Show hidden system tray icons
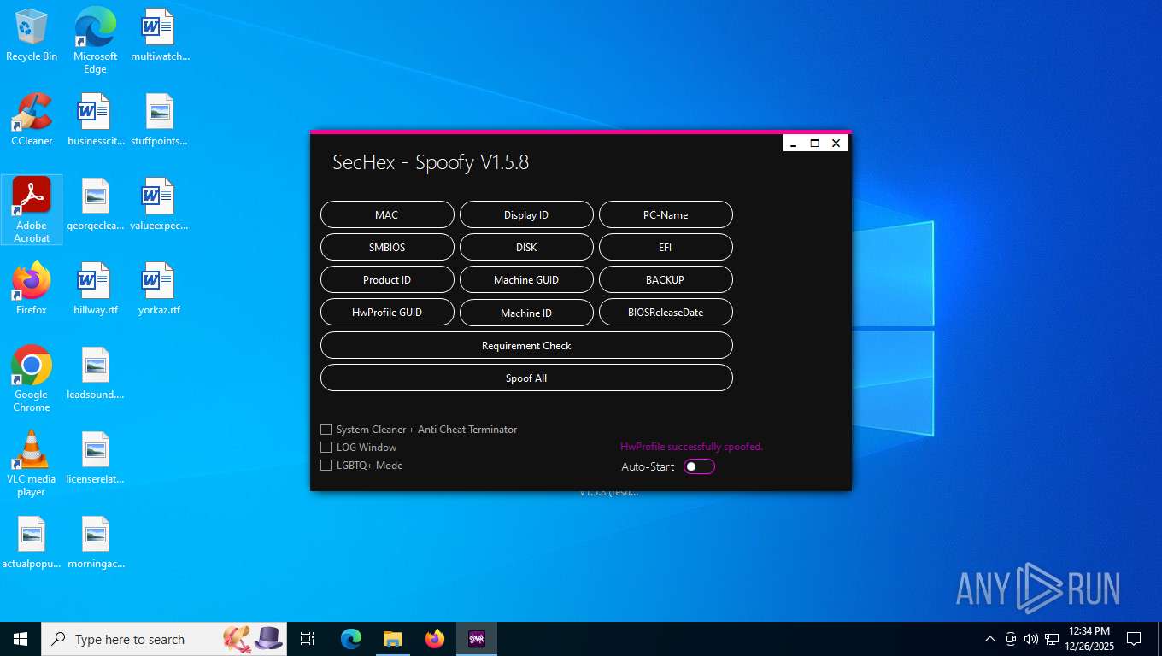The image size is (1162, 656). point(990,639)
